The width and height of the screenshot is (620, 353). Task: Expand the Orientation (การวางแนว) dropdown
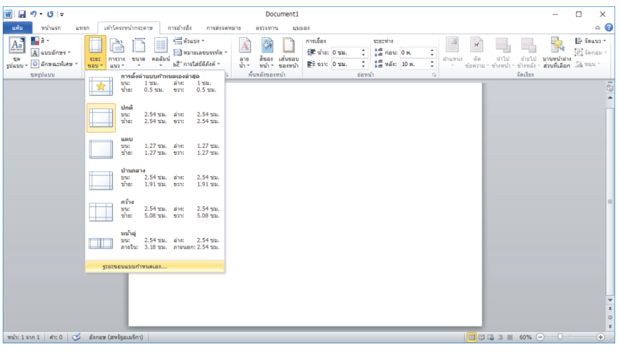point(115,52)
